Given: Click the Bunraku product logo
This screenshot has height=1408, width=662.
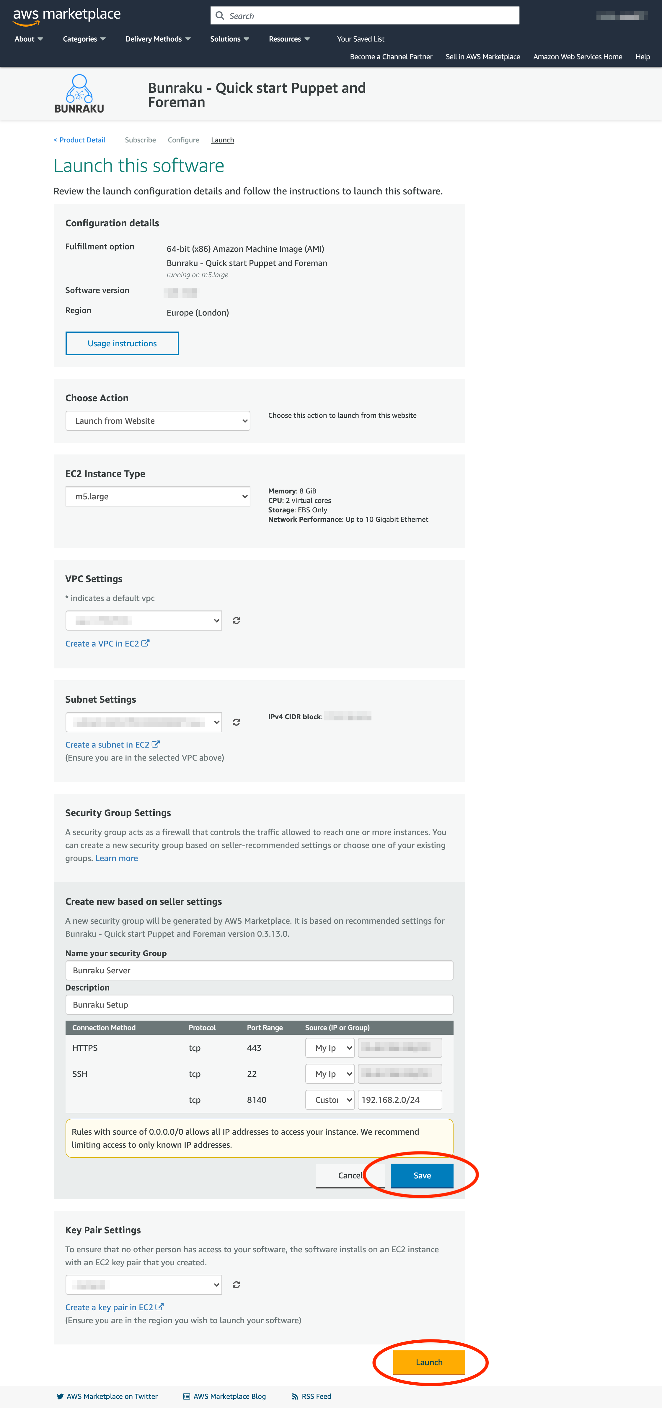Looking at the screenshot, I should tap(79, 93).
